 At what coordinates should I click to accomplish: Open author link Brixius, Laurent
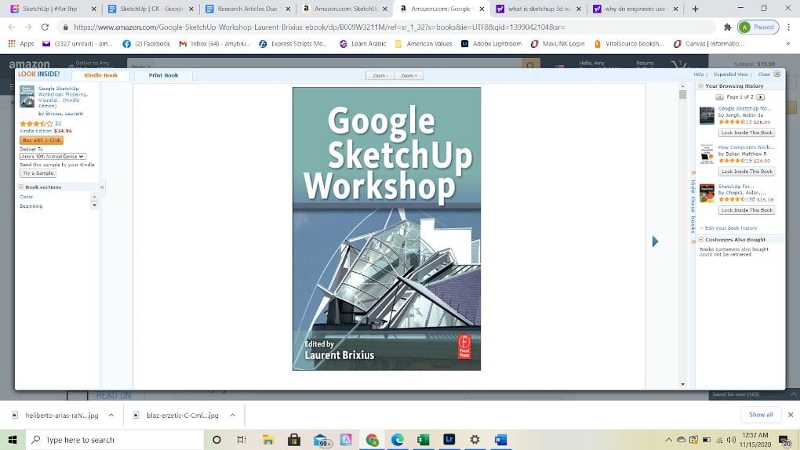click(x=64, y=113)
